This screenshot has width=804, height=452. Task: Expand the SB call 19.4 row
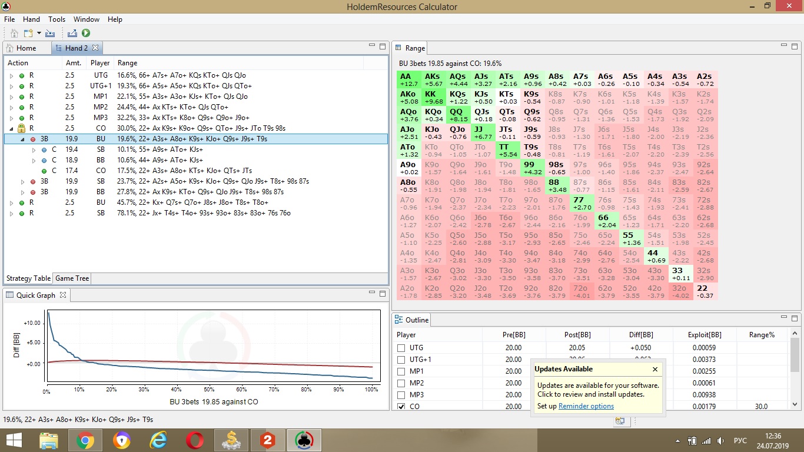(x=34, y=149)
